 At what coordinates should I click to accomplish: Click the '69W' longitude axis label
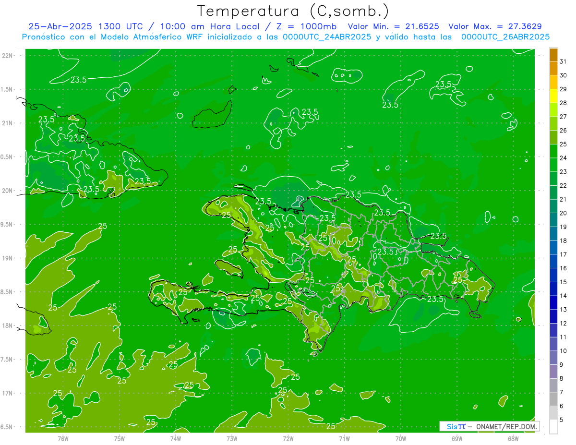457,438
